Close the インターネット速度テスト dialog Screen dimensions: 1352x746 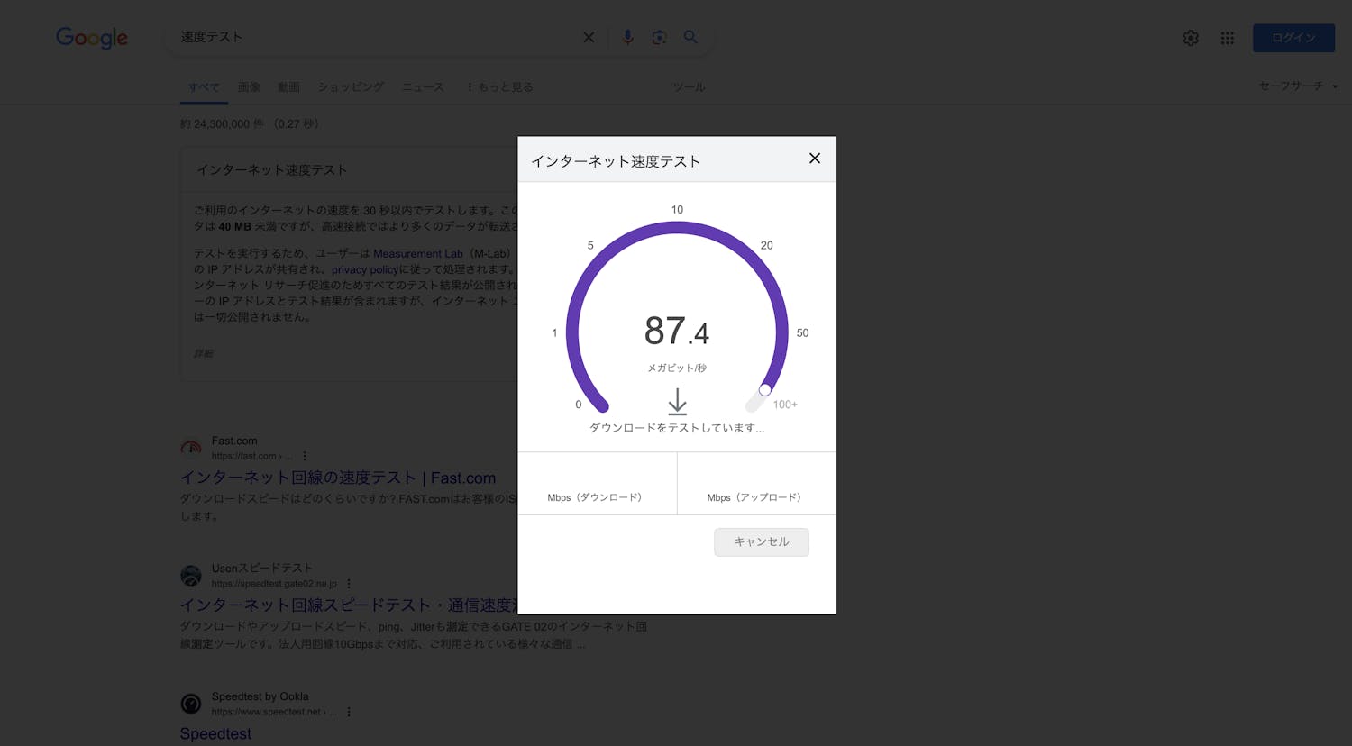(x=815, y=159)
